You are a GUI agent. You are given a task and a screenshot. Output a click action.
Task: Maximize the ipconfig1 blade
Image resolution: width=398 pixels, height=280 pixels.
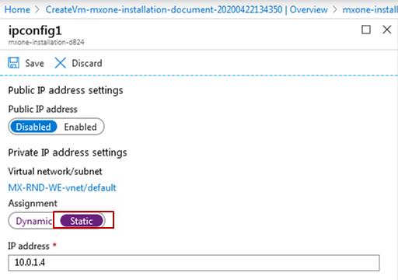click(x=366, y=30)
